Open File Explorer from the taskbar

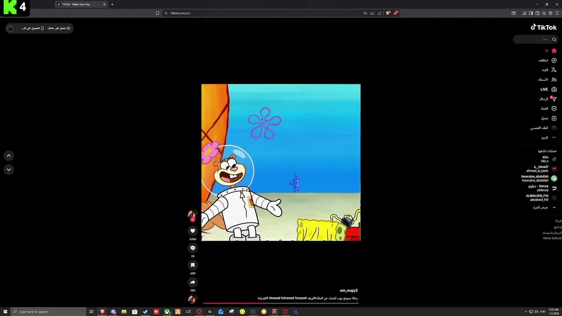(x=124, y=312)
